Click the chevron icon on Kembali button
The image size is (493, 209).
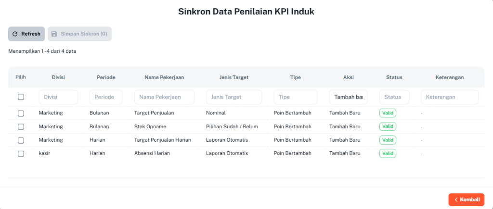click(456, 199)
